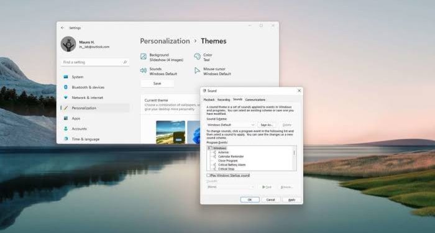The width and height of the screenshot is (435, 233).
Task: Click Sounds Windows Default text
Action: point(163,71)
